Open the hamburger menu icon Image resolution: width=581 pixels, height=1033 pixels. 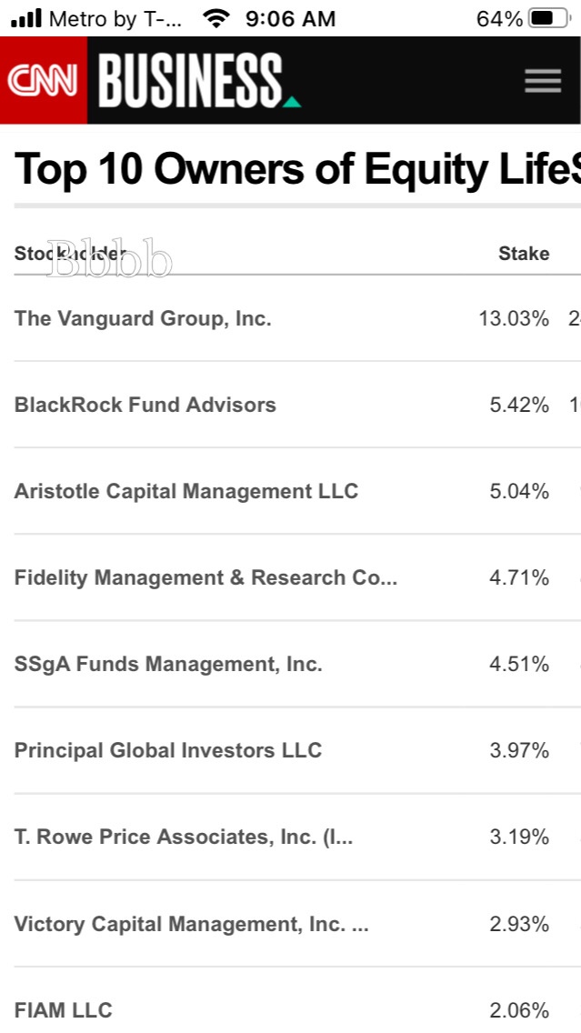(543, 82)
